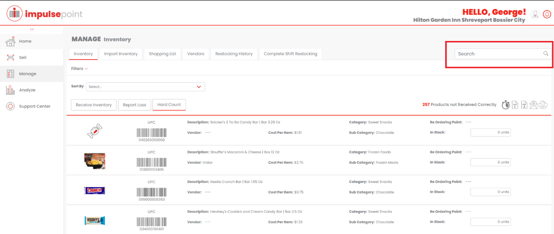Download inventory as PDF
Screen dimensions: 554x234
525,104
